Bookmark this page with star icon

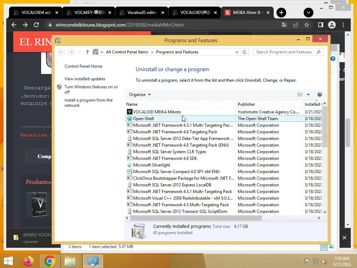[x=307, y=25]
